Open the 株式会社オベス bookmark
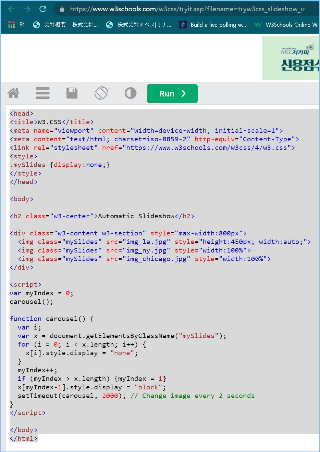The image size is (320, 452). coord(139,25)
